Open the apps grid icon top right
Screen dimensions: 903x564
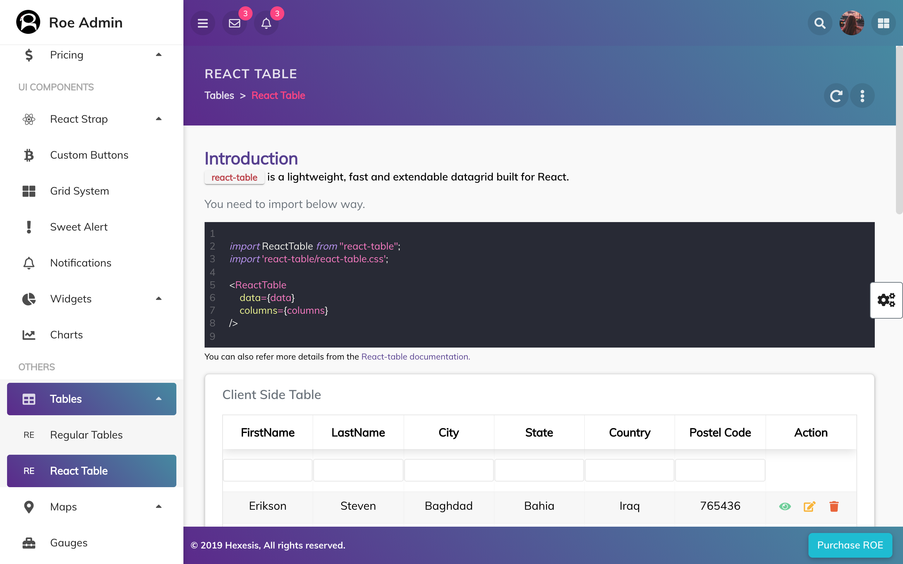(x=883, y=23)
